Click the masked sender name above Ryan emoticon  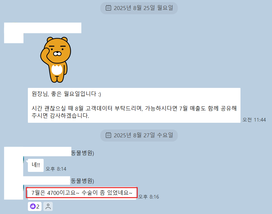(x=52, y=28)
